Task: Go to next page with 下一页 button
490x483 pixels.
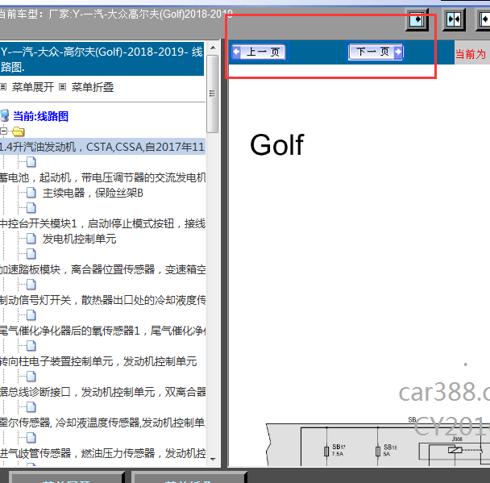Action: pyautogui.click(x=376, y=52)
